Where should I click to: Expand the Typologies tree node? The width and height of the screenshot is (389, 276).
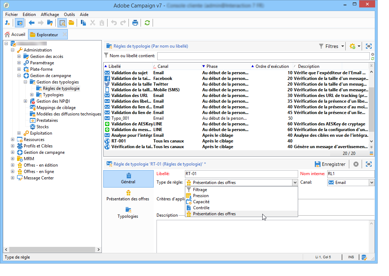point(32,94)
